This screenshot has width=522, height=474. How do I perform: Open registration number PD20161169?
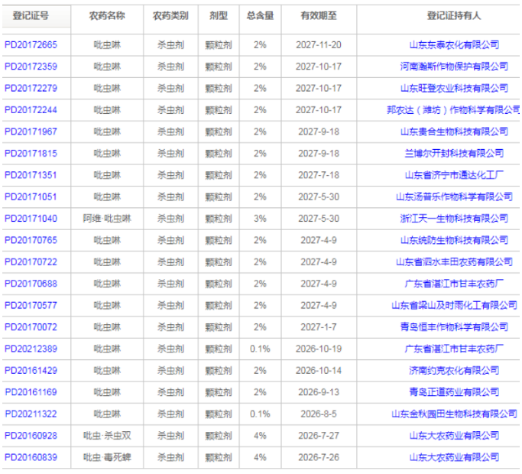tap(31, 392)
